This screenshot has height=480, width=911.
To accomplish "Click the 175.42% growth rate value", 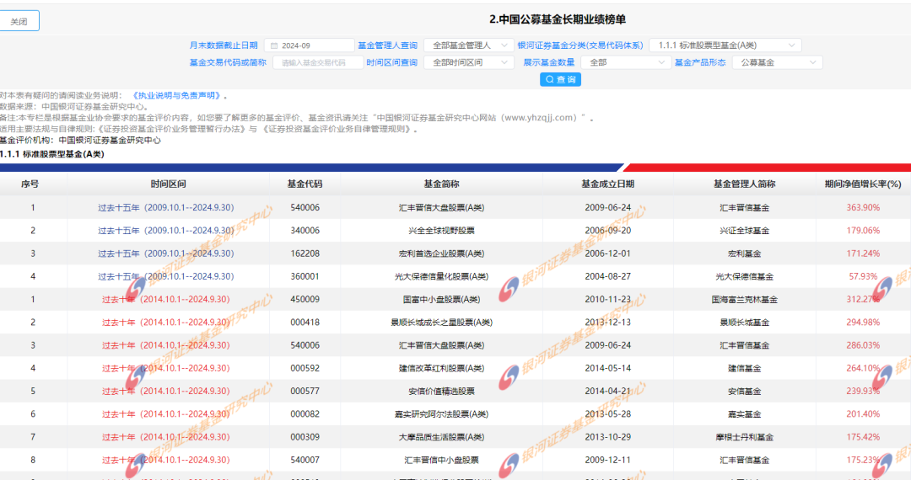I will coord(863,437).
